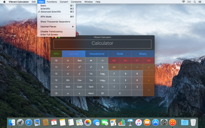The width and height of the screenshot is (205, 128).
Task: Open Downloads folder in dock
Action: click(184, 123)
